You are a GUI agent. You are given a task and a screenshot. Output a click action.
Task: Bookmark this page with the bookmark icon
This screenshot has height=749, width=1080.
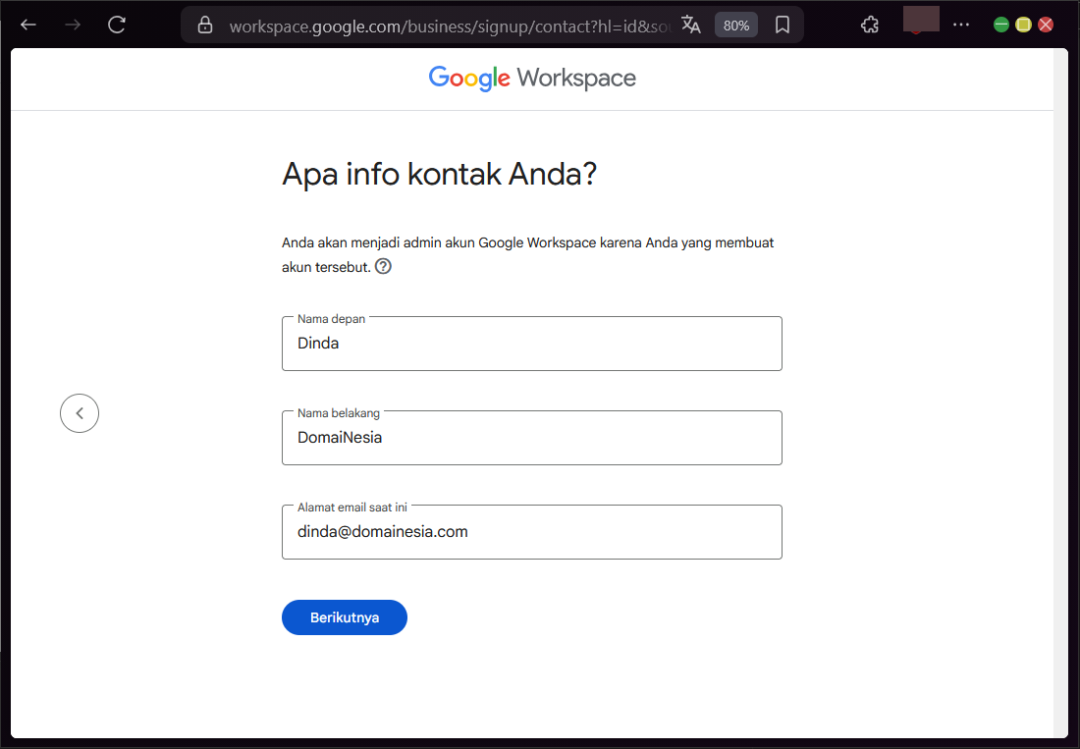[783, 26]
